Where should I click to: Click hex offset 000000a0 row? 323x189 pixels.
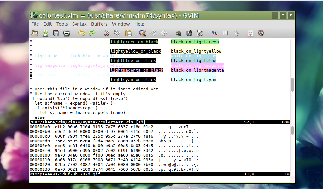pyautogui.click(x=114, y=127)
